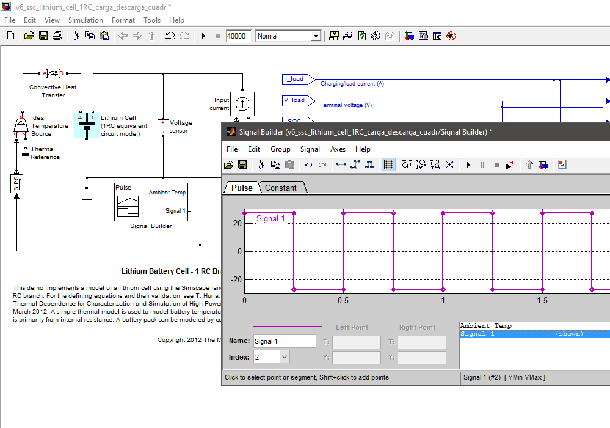
Task: Click the signal Name input field
Action: pos(285,341)
